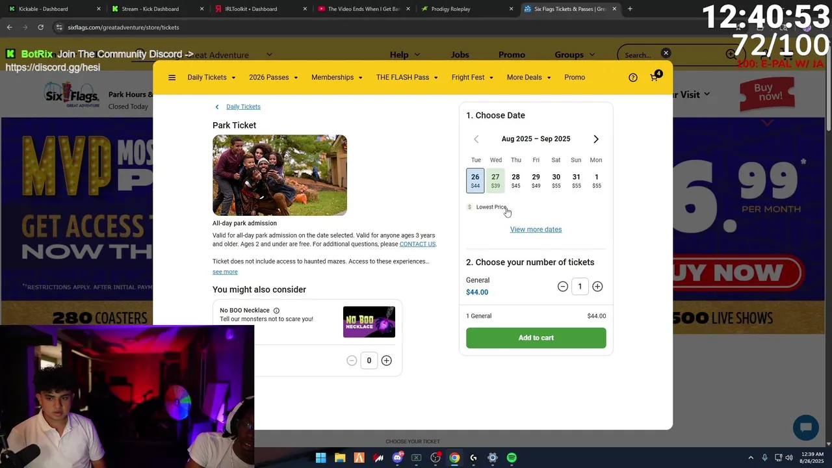The image size is (832, 468).
Task: Open No BOO Necklace info icon
Action: (x=276, y=311)
